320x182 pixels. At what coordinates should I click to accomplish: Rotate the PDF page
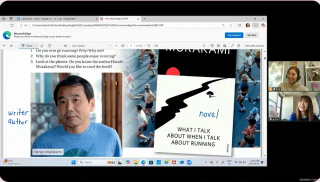148,45
